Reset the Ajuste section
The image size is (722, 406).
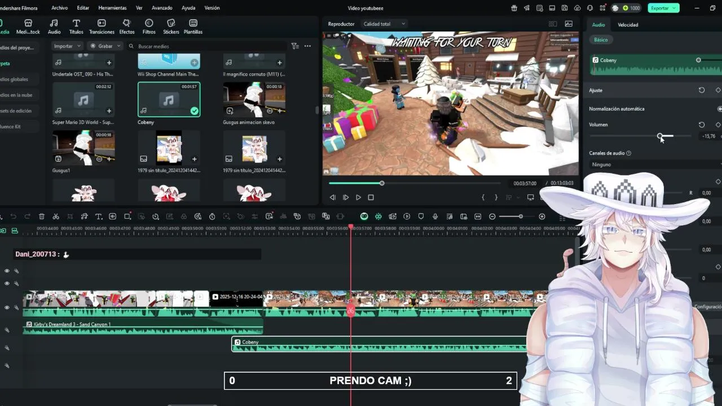[702, 90]
